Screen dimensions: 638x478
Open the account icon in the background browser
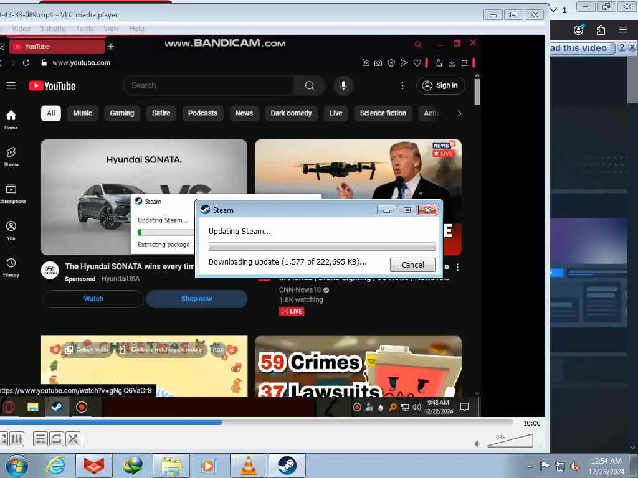point(578,30)
